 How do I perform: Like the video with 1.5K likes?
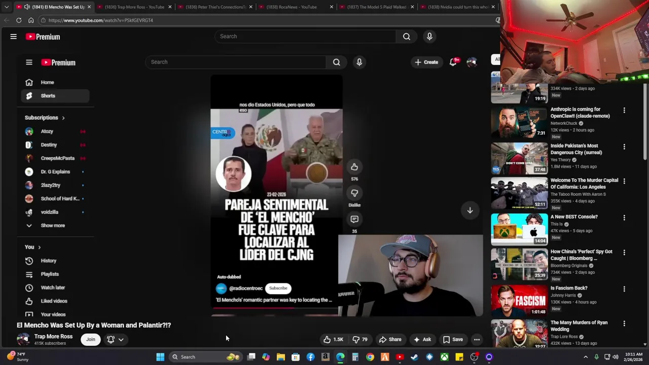(333, 340)
